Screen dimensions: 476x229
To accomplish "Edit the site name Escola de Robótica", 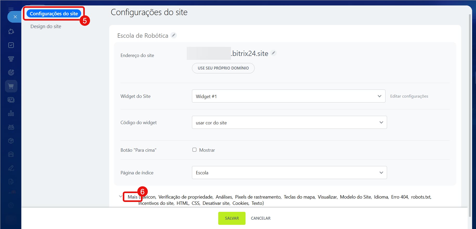I will point(174,35).
